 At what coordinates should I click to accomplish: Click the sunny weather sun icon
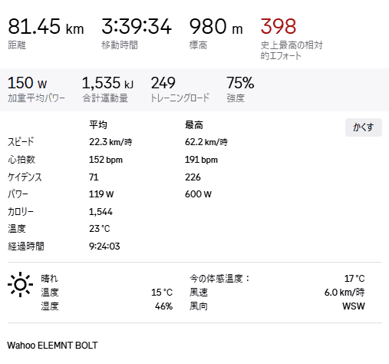pyautogui.click(x=20, y=284)
